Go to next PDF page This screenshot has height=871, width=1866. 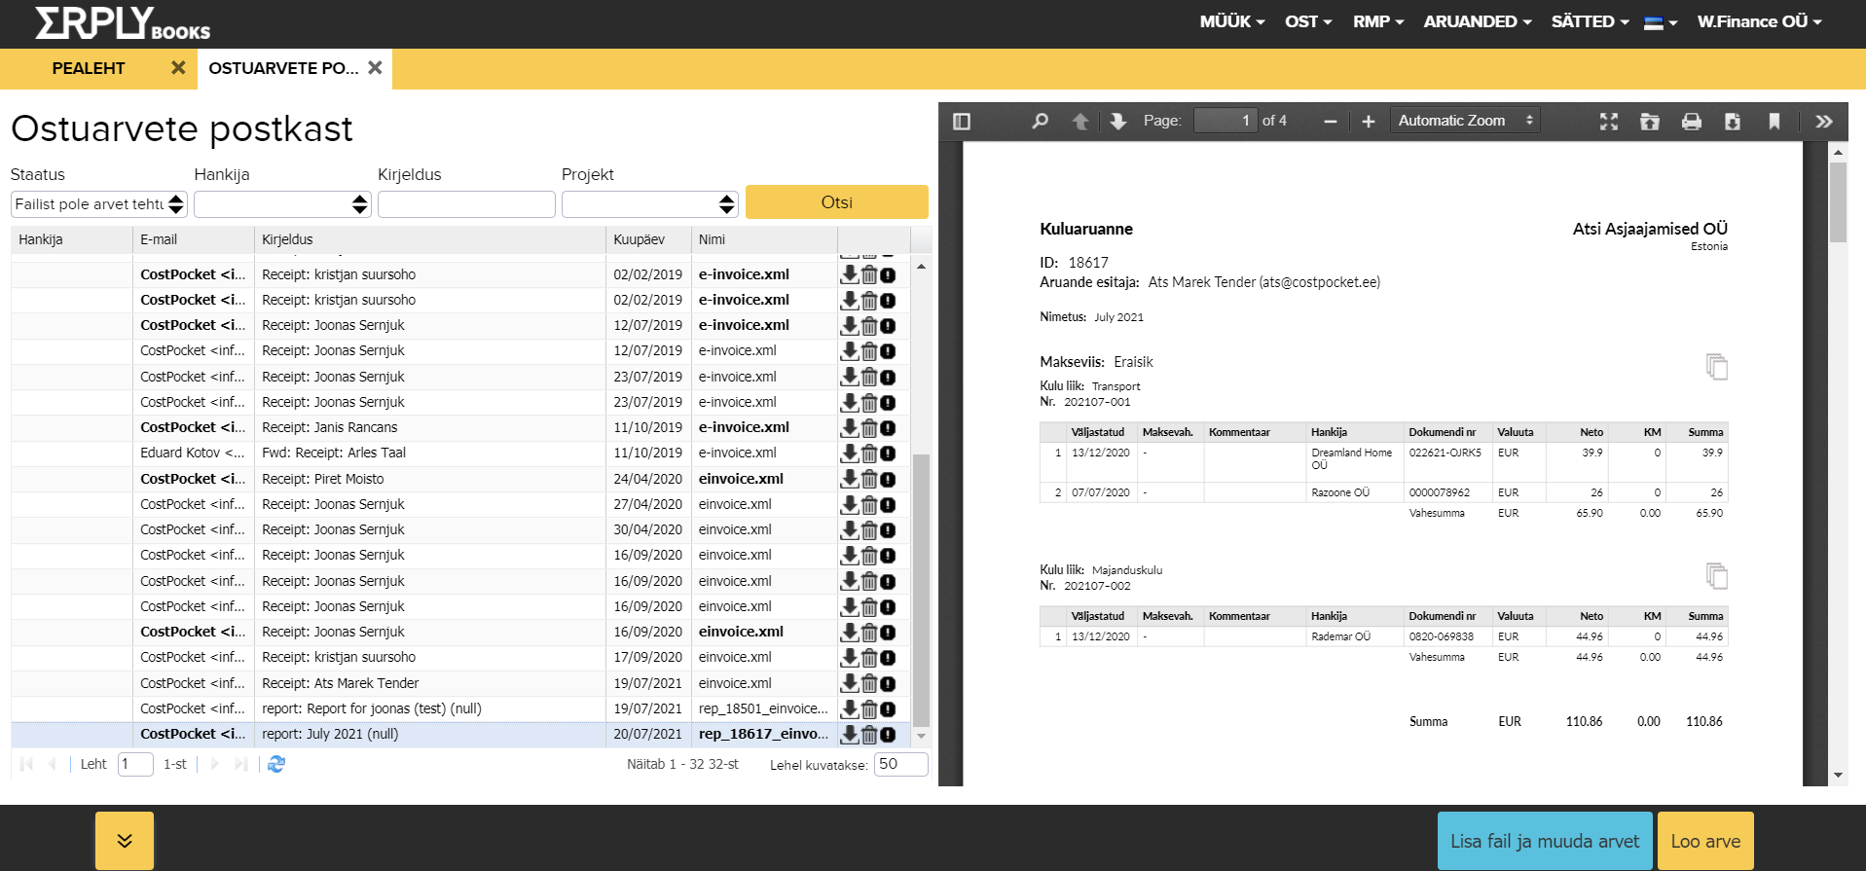tap(1117, 122)
